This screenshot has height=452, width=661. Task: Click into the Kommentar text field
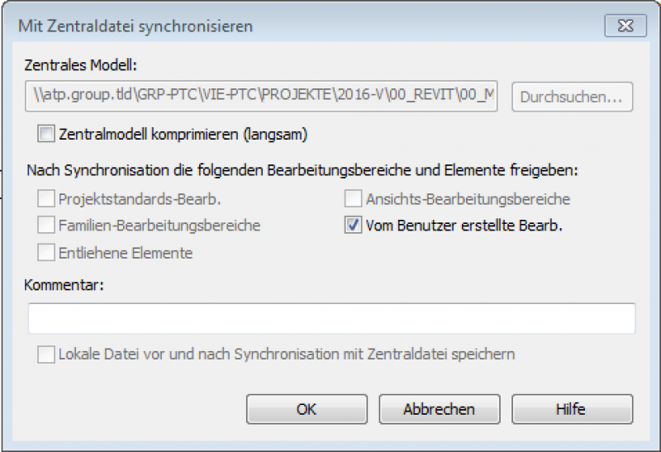[x=330, y=318]
